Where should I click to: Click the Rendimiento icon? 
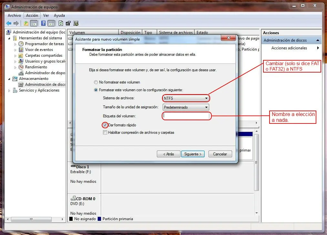(21, 67)
